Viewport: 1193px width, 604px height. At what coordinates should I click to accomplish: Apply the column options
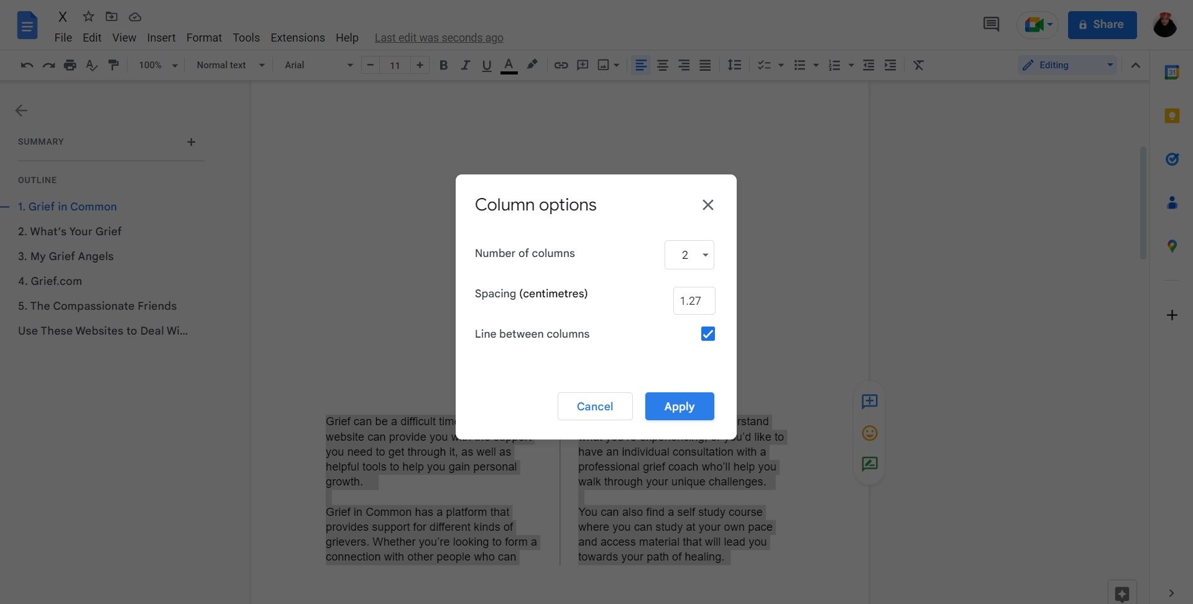[x=679, y=406]
